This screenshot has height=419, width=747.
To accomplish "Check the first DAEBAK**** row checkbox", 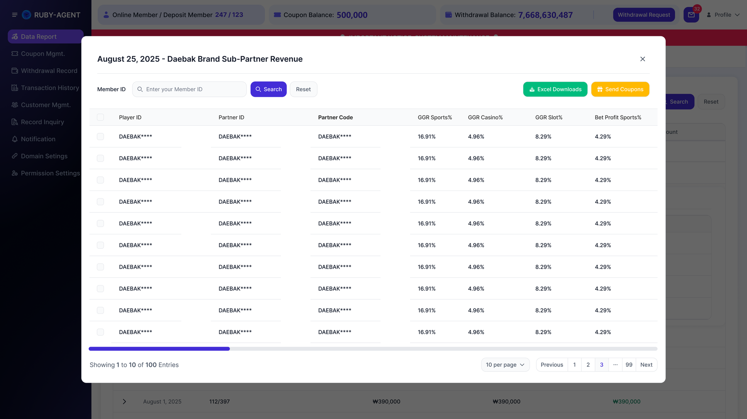I will point(100,137).
